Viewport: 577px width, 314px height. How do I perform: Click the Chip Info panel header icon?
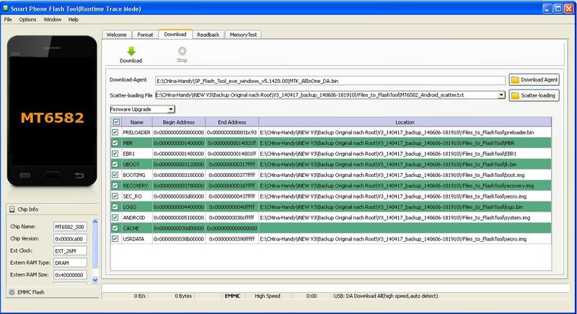(12, 210)
